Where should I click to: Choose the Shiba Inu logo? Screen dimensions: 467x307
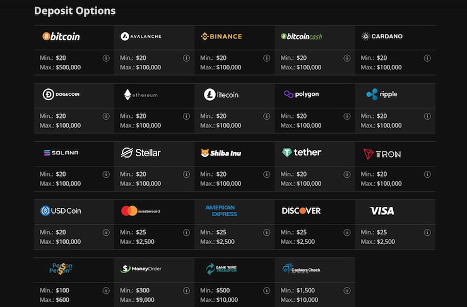click(222, 153)
